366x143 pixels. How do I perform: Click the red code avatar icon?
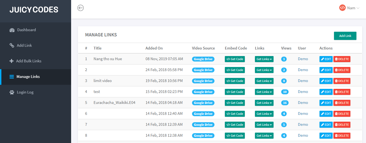[x=342, y=8]
